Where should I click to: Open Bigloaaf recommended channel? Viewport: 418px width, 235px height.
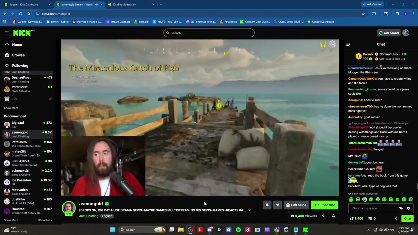[27, 125]
